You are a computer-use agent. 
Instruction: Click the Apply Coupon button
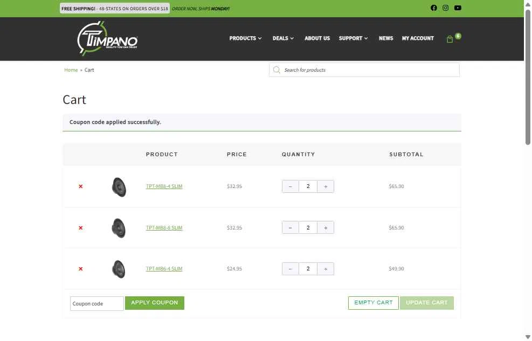coord(154,303)
